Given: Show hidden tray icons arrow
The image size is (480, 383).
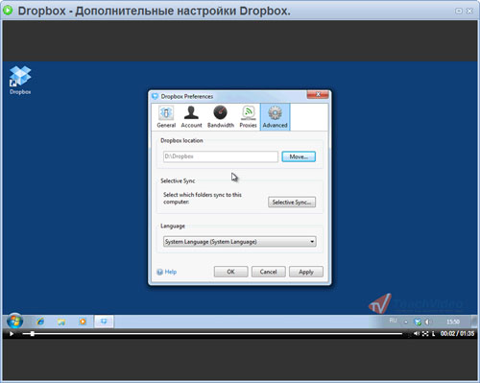Looking at the screenshot, I should pyautogui.click(x=406, y=323).
